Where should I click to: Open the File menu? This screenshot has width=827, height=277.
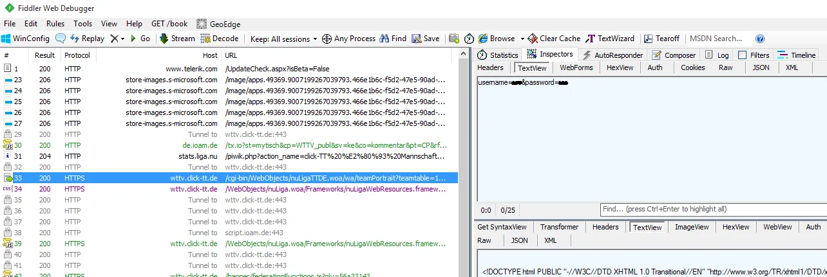[x=10, y=24]
